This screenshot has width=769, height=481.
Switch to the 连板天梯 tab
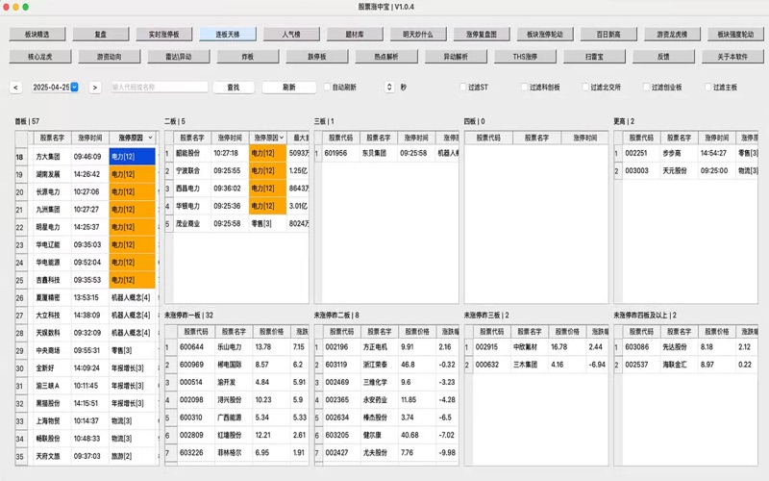(229, 34)
